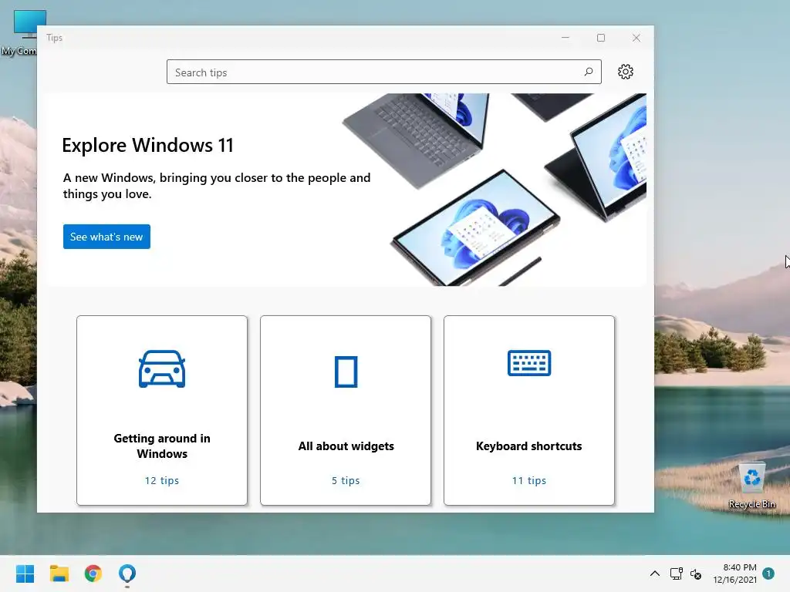Screen dimensions: 790x592
Task: Select the Recycle Bin desktop icon
Action: coord(751,486)
